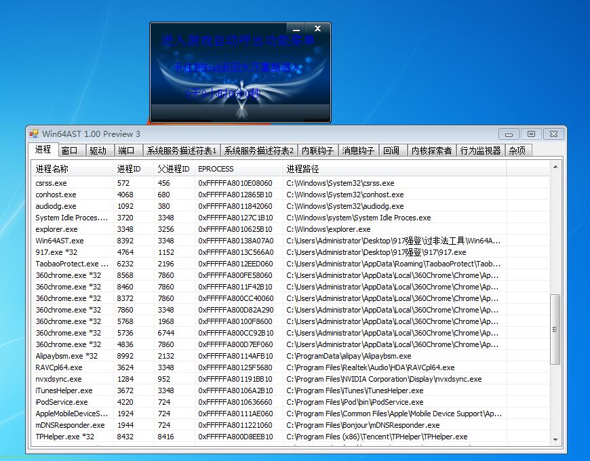Viewport: 590px width, 461px height.
Task: Sort by 进程名称 column header
Action: [x=73, y=169]
